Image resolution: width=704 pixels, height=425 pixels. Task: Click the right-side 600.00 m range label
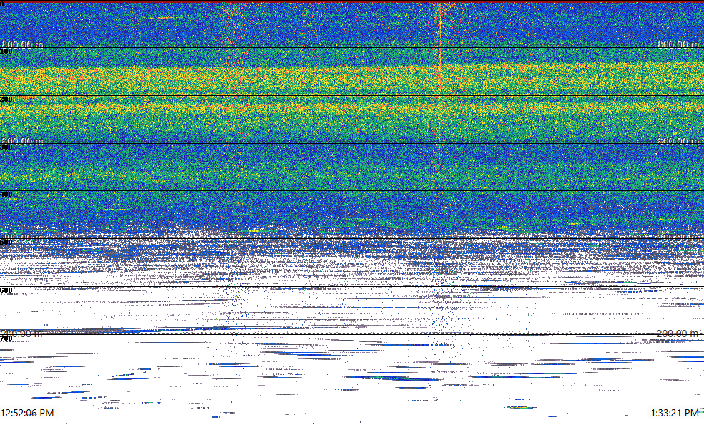click(x=678, y=141)
